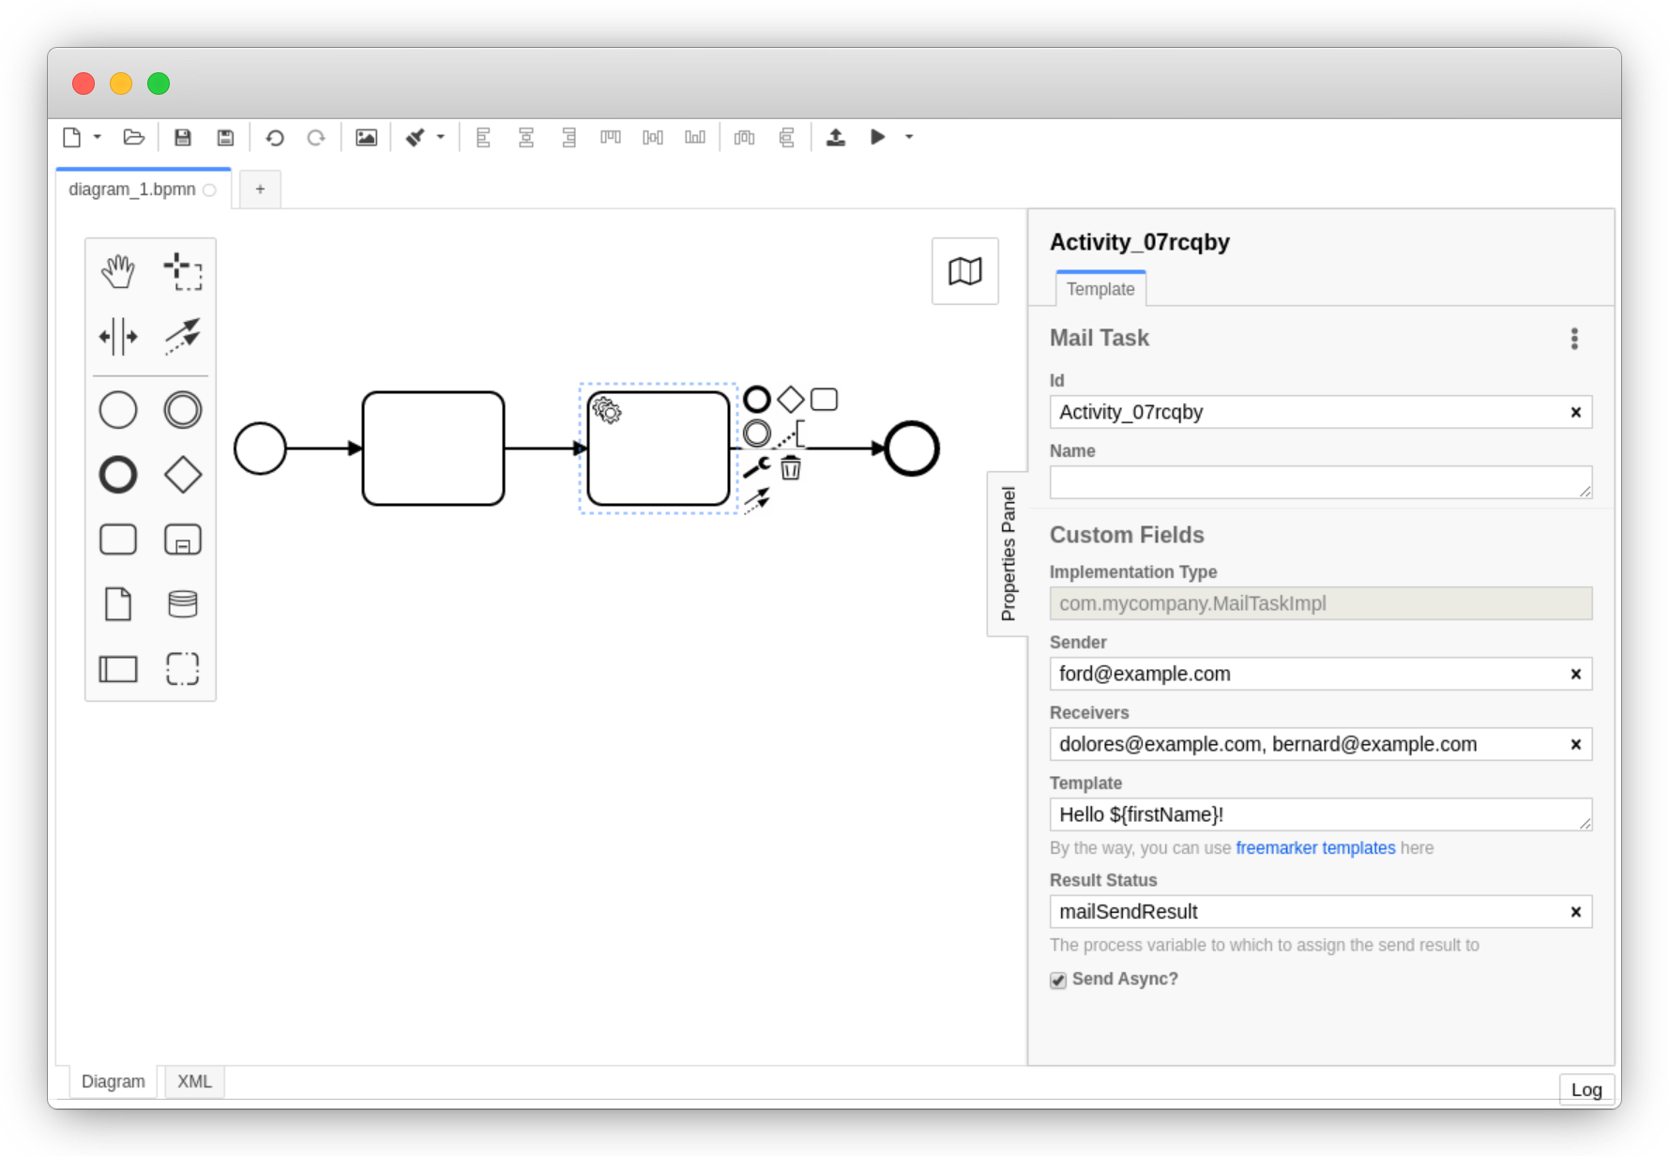
Task: Click the deploy diagram upload icon
Action: click(835, 138)
